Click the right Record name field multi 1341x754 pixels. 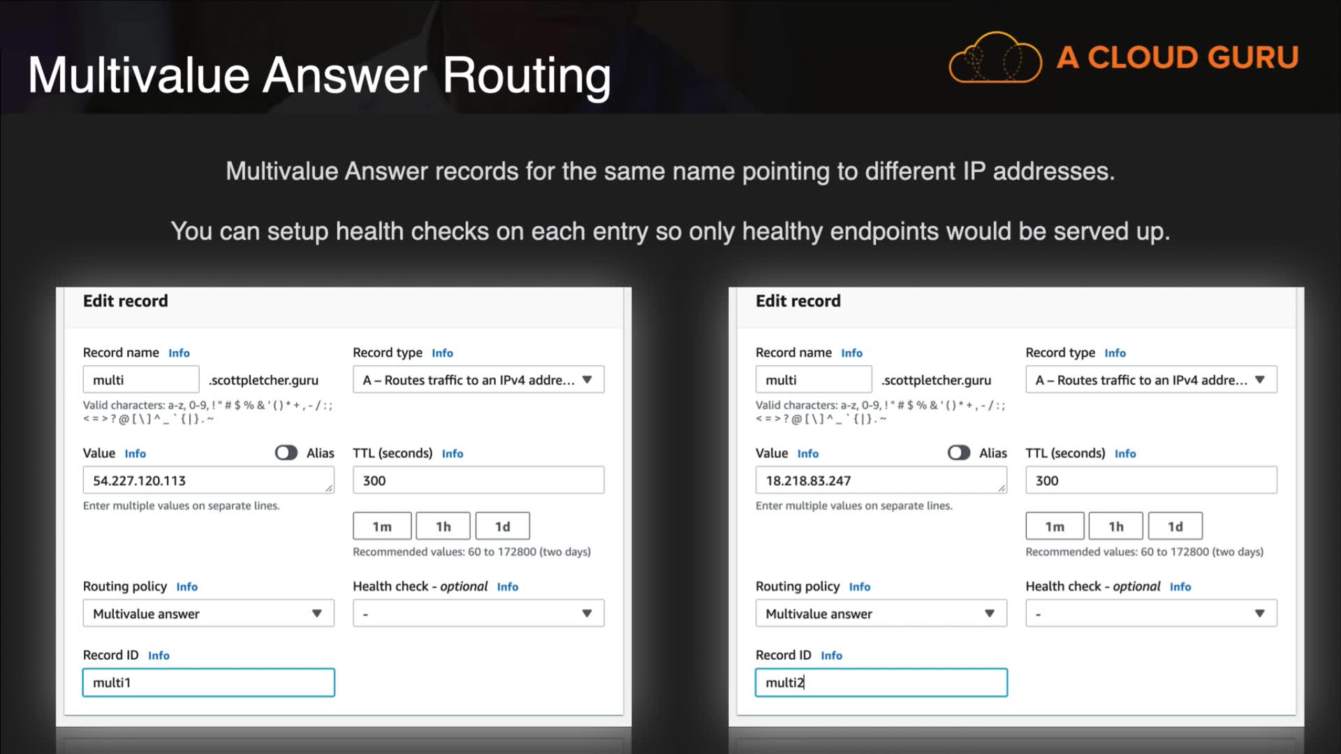click(813, 380)
